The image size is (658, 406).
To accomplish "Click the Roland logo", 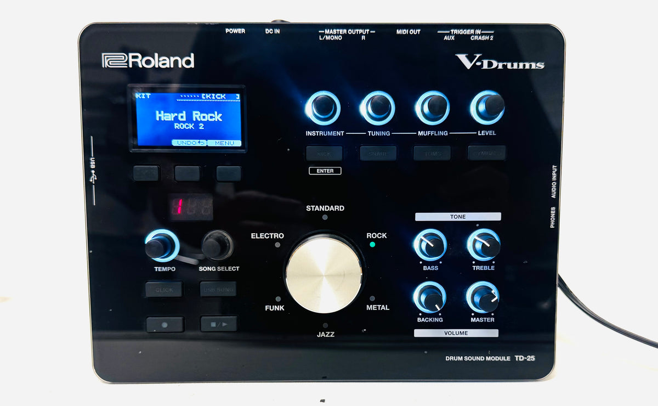I will click(148, 60).
